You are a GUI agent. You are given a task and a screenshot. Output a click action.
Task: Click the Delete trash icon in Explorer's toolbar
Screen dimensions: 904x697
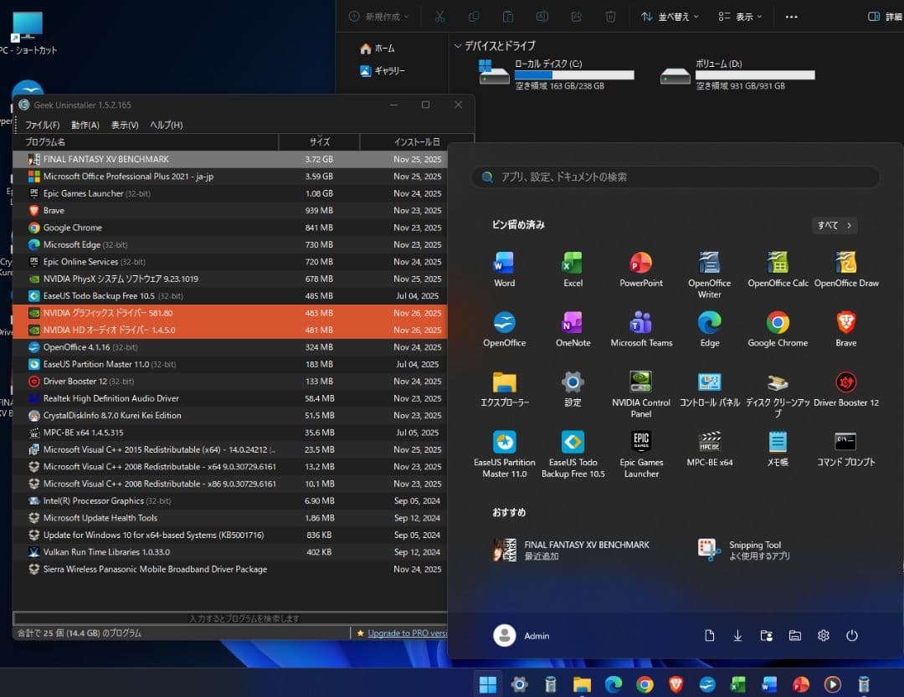pos(610,16)
